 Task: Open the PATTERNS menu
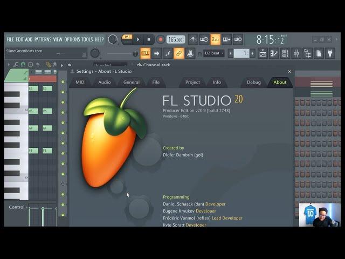click(43, 39)
